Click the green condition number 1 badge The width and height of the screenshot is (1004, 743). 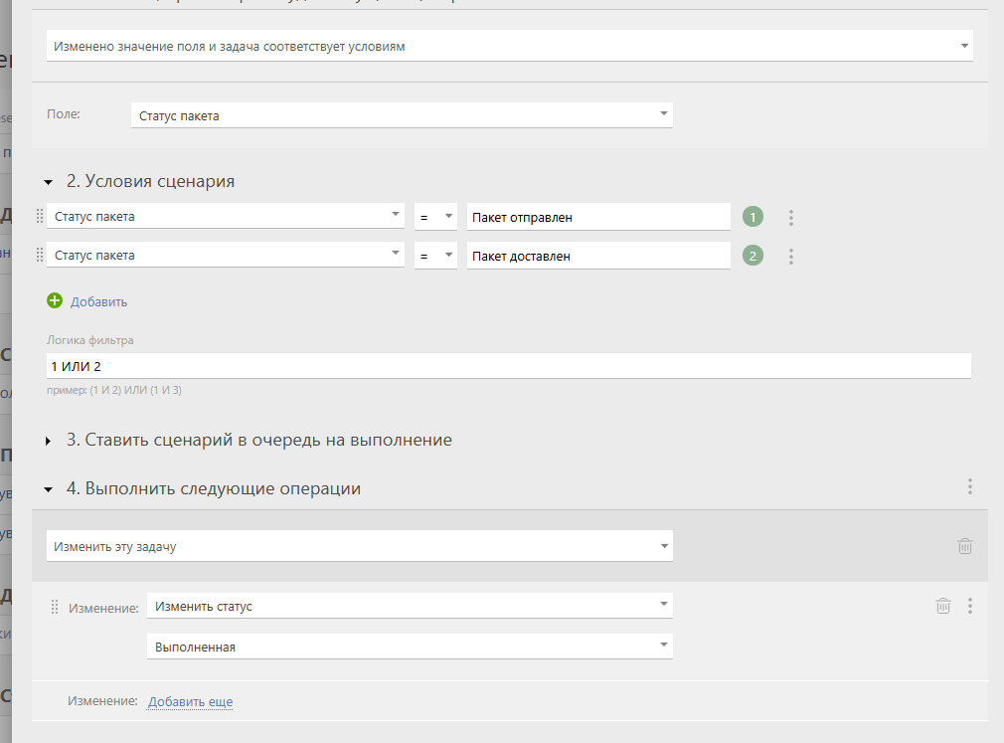753,217
